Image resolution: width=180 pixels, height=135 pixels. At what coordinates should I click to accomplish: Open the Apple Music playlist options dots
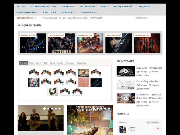(157, 129)
